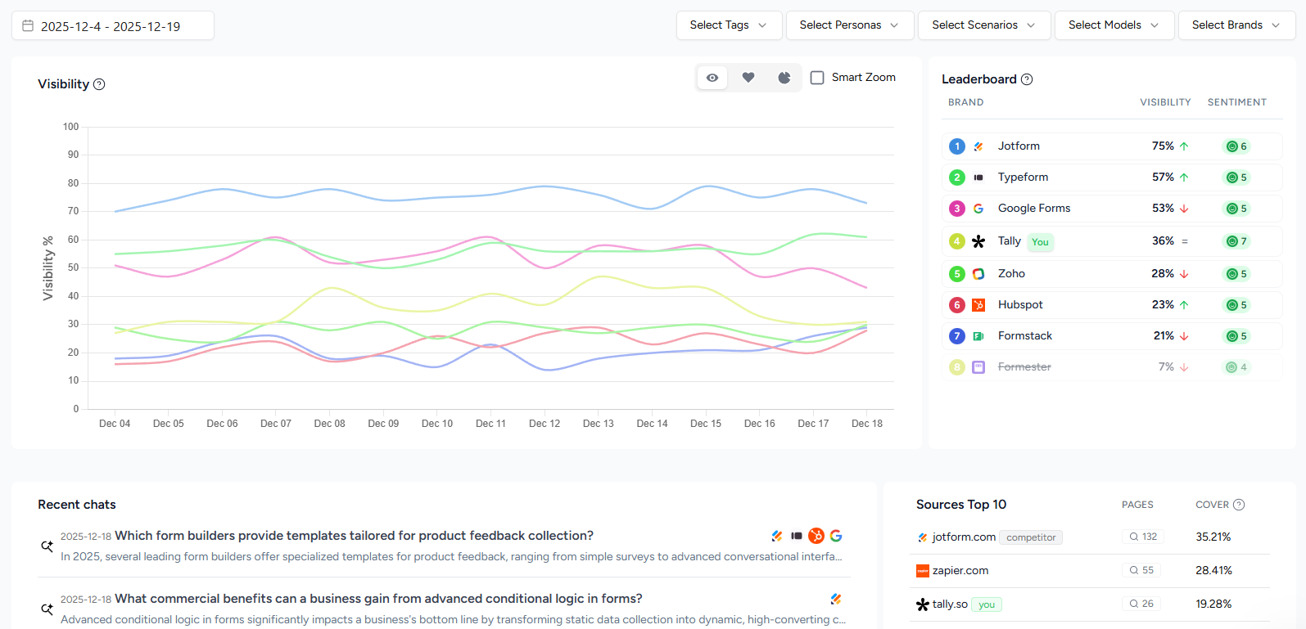Expand the Select Personas dropdown
Image resolution: width=1306 pixels, height=629 pixels.
pyautogui.click(x=849, y=25)
